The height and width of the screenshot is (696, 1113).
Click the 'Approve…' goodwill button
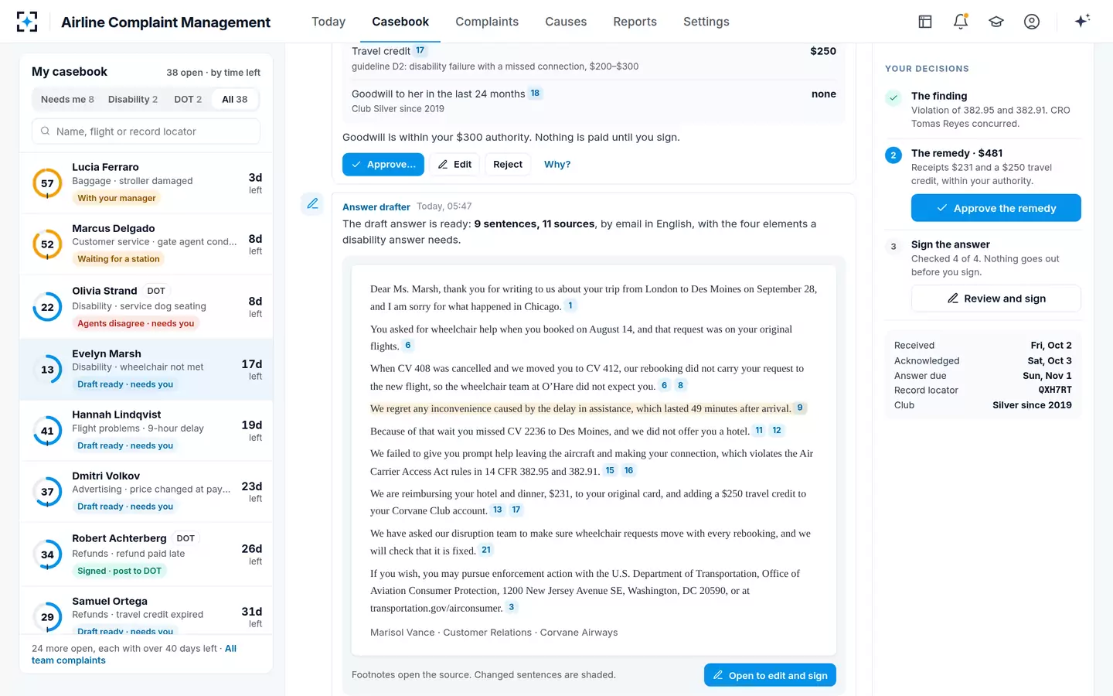[x=383, y=164]
